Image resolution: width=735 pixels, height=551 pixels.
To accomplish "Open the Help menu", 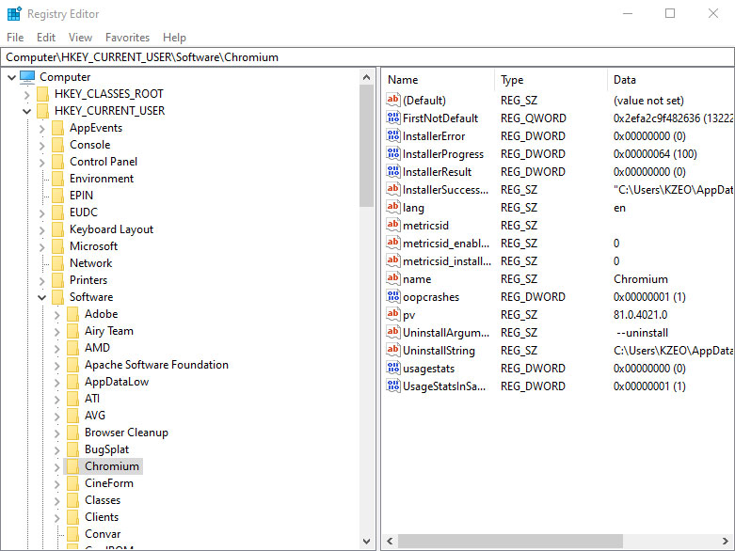I will pyautogui.click(x=174, y=38).
